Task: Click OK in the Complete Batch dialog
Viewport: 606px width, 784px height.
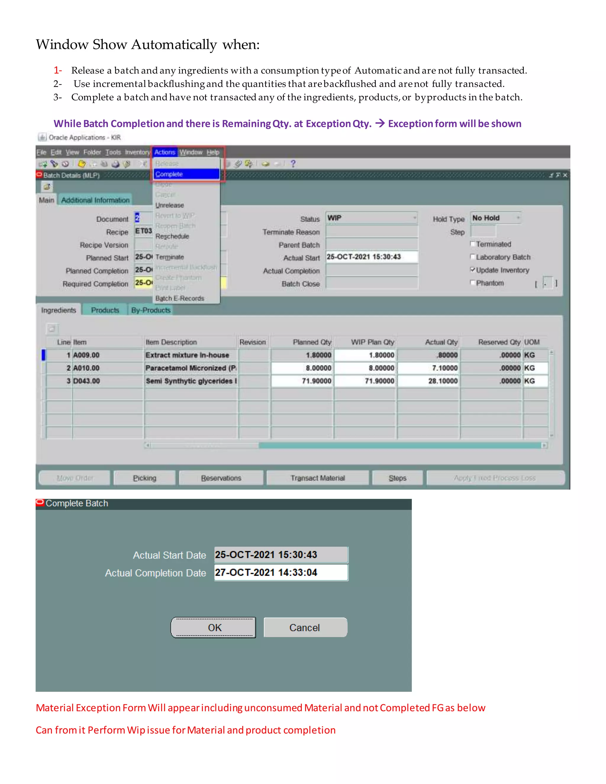Action: pos(214,627)
